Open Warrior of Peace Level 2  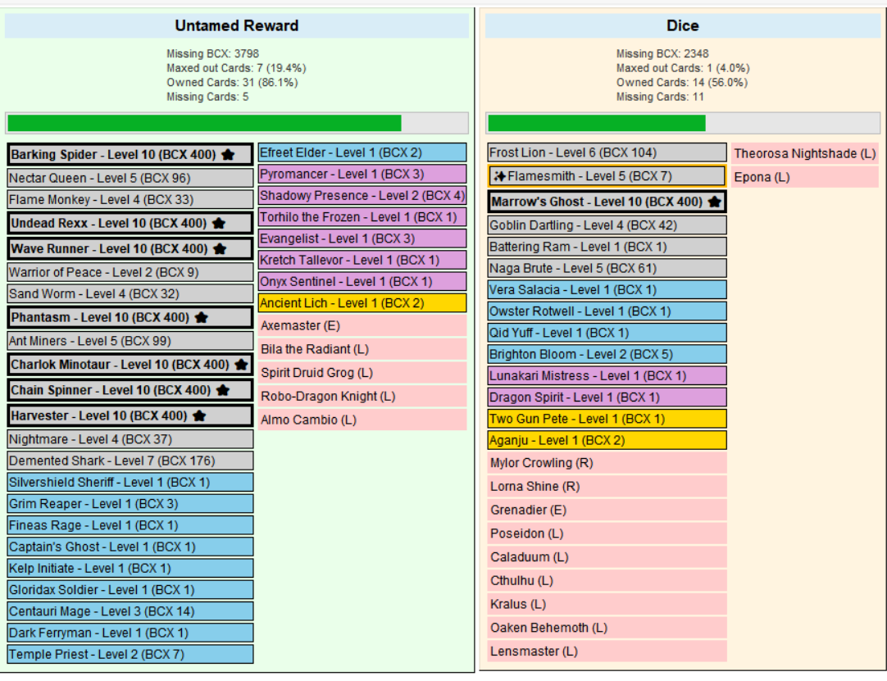(x=130, y=272)
